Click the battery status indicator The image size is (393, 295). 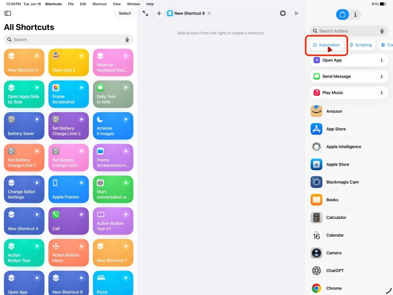379,4
